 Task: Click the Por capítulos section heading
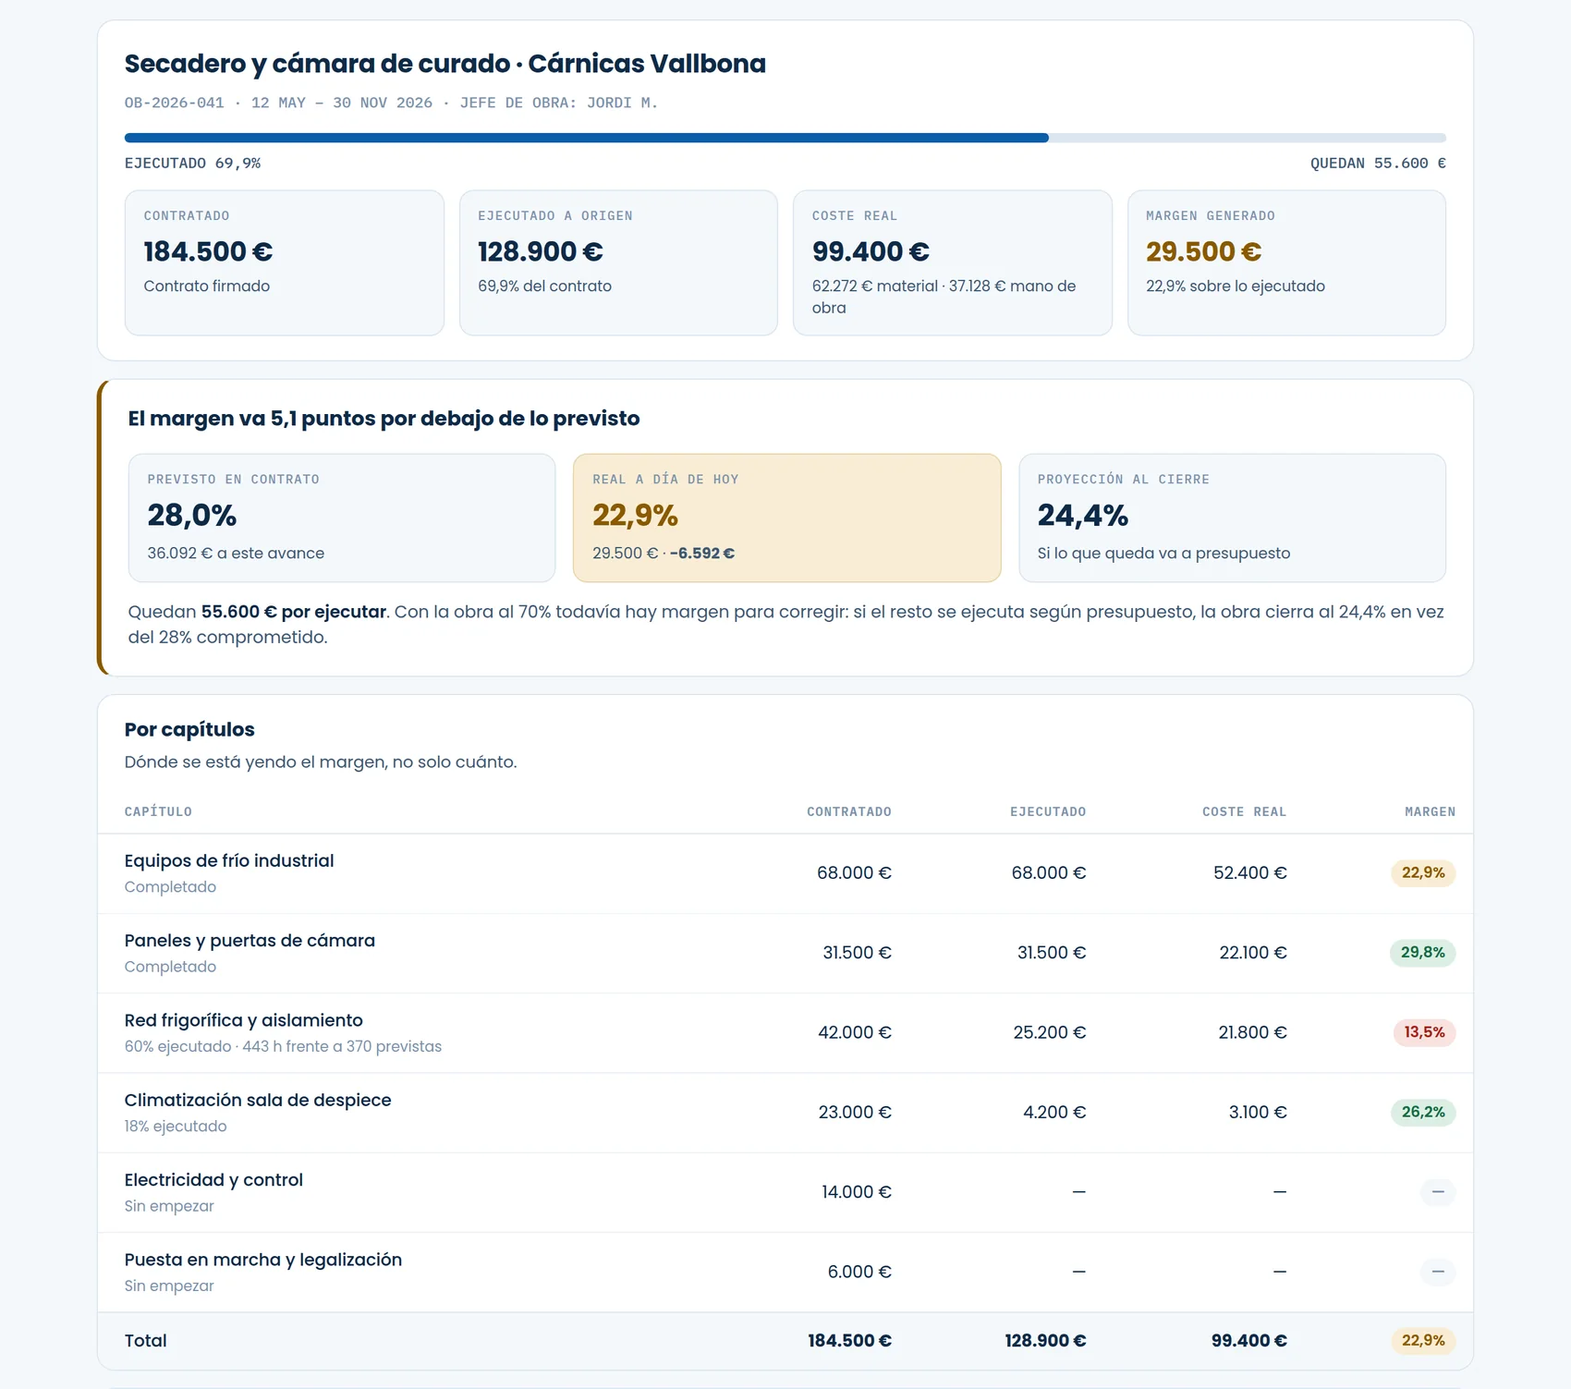pos(189,730)
